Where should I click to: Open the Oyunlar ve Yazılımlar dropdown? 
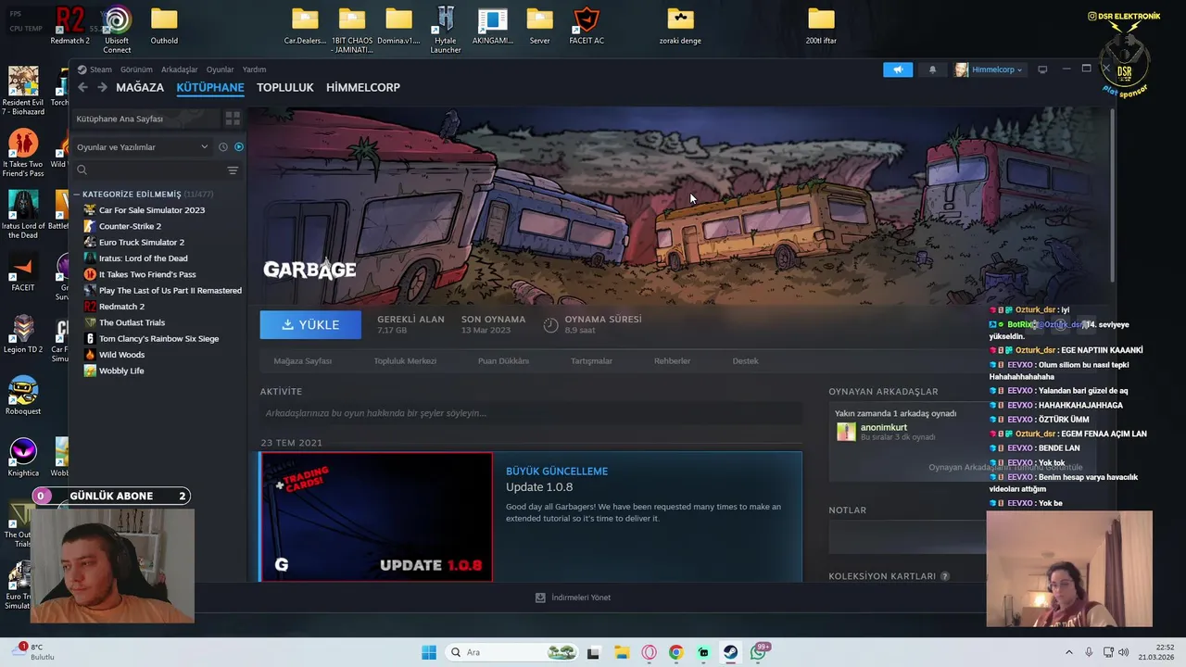point(143,147)
